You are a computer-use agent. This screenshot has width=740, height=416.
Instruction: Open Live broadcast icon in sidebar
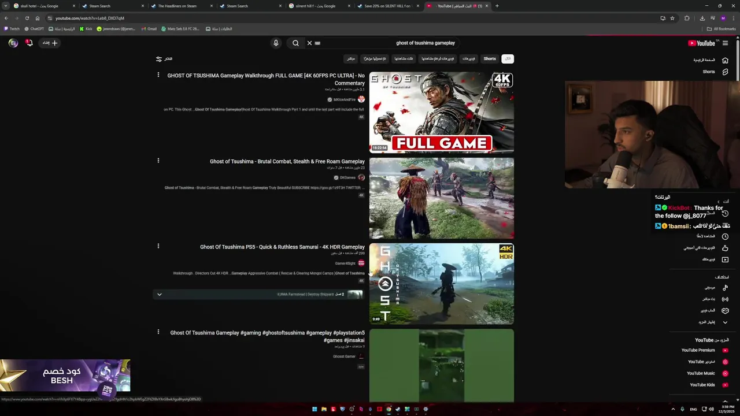click(725, 299)
